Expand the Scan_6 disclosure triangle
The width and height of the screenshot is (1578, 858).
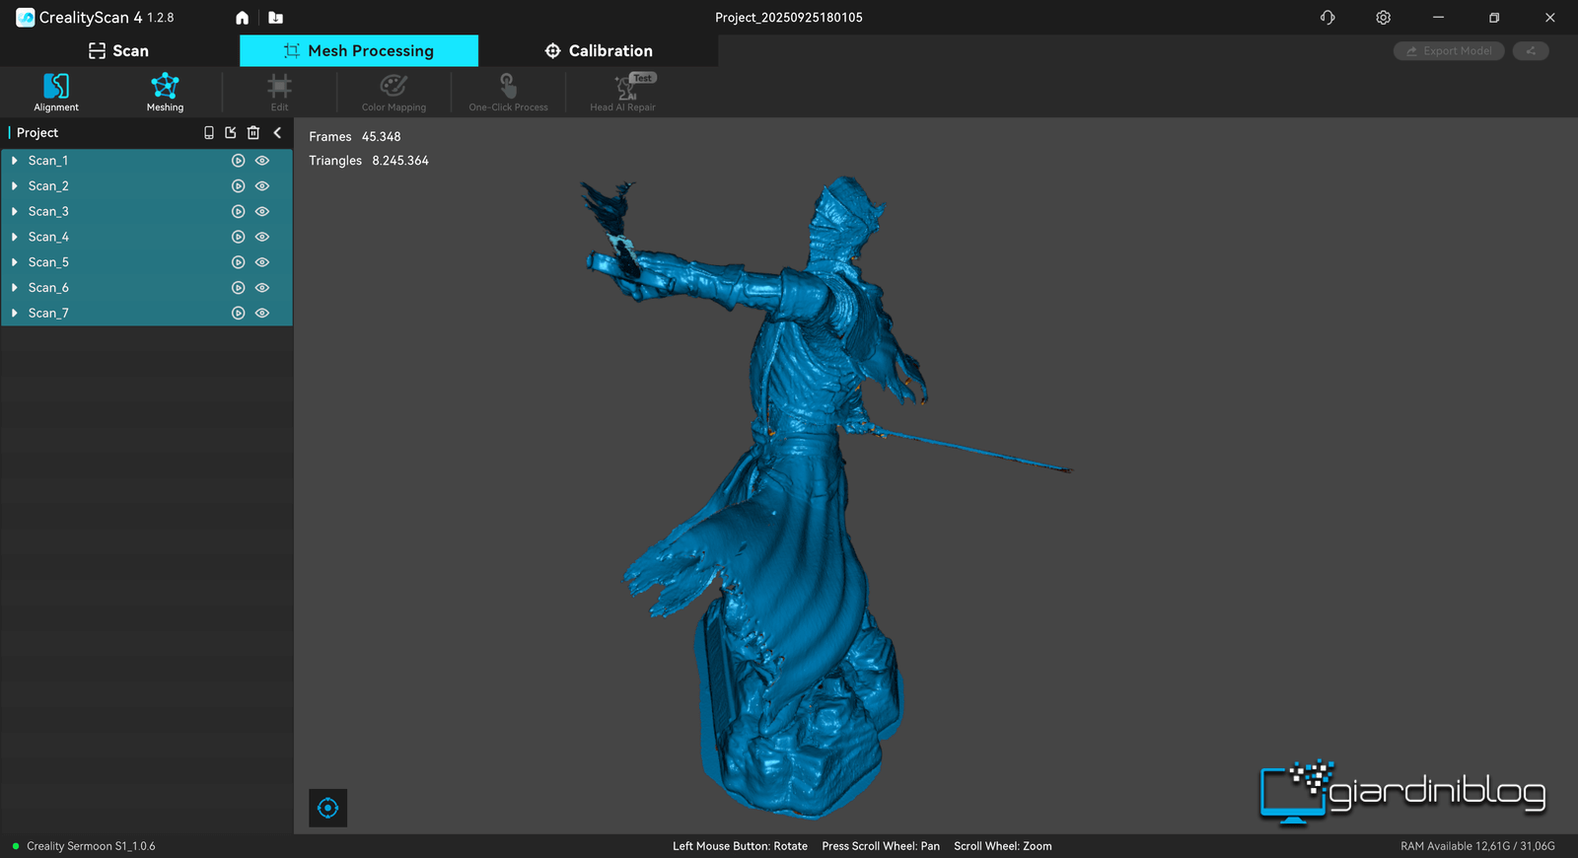tap(15, 288)
